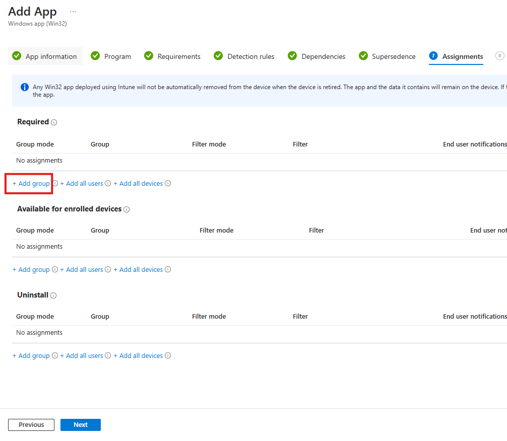507x441 pixels.
Task: Add all devices under Available for enrolled devices
Action: pyautogui.click(x=138, y=269)
